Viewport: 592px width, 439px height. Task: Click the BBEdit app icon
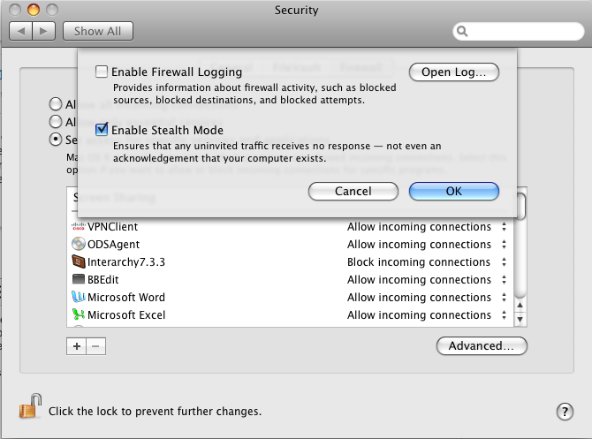tap(78, 279)
